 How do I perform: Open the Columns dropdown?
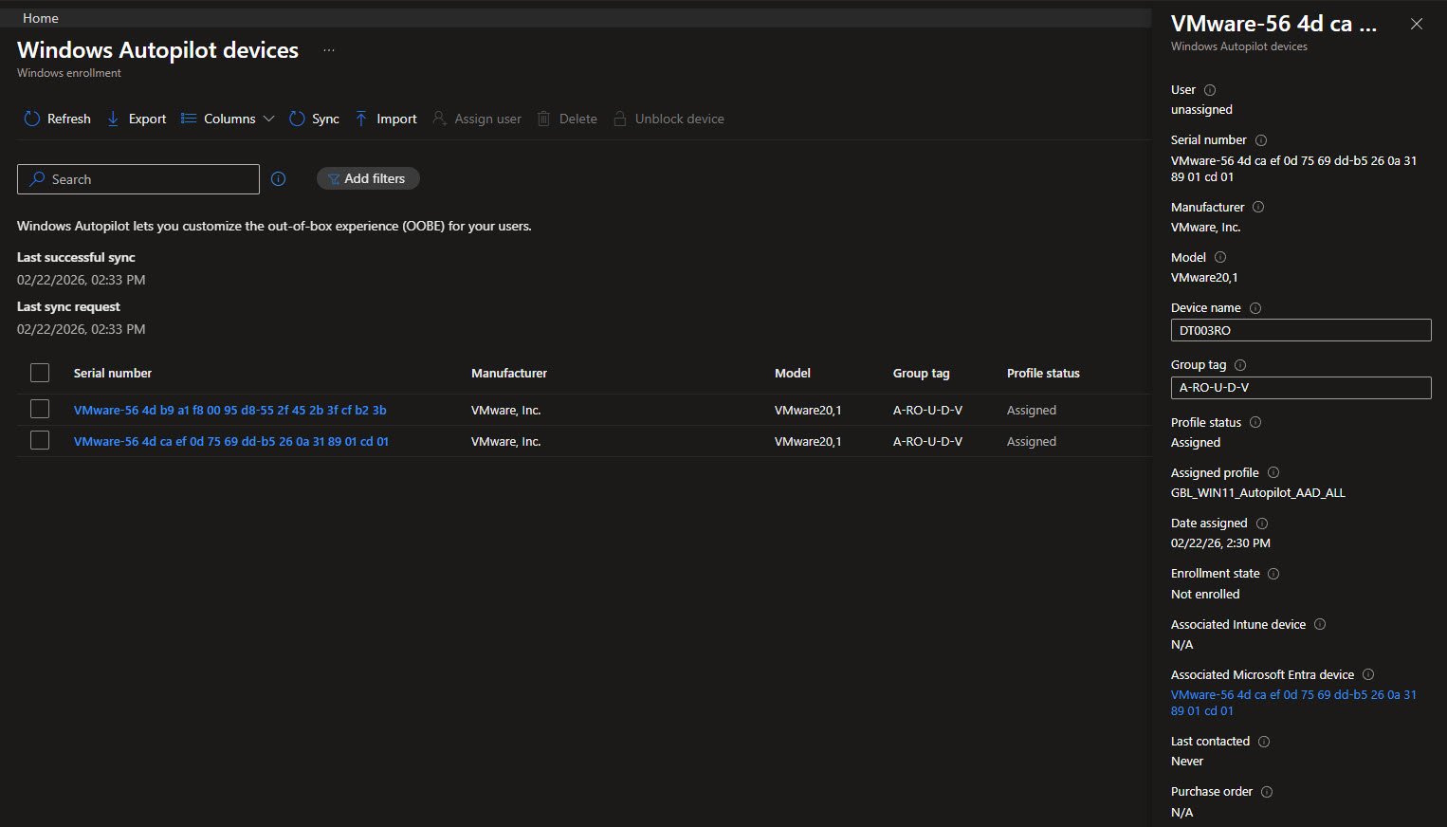pyautogui.click(x=229, y=119)
